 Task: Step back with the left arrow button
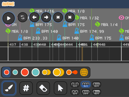[x=34, y=17]
